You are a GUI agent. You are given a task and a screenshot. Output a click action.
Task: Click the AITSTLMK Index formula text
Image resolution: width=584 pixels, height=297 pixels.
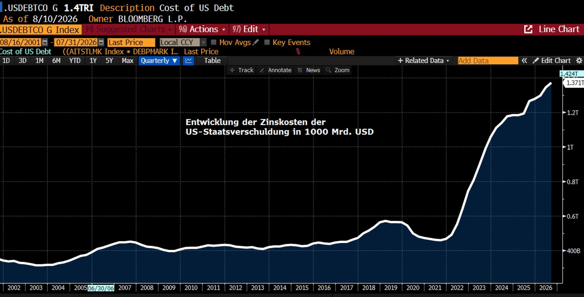point(120,52)
